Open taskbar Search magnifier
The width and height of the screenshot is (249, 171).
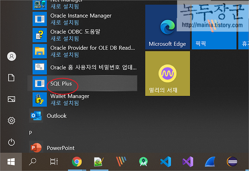[33, 162]
